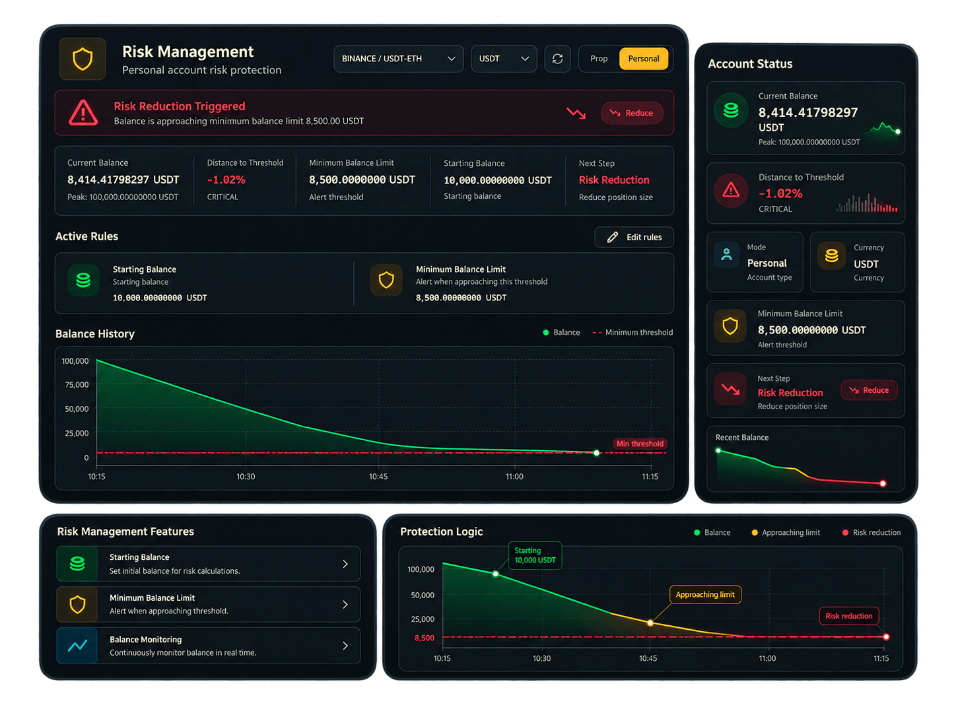This screenshot has width=956, height=717.
Task: Toggle Balance series in Balance History legend
Action: tap(561, 332)
